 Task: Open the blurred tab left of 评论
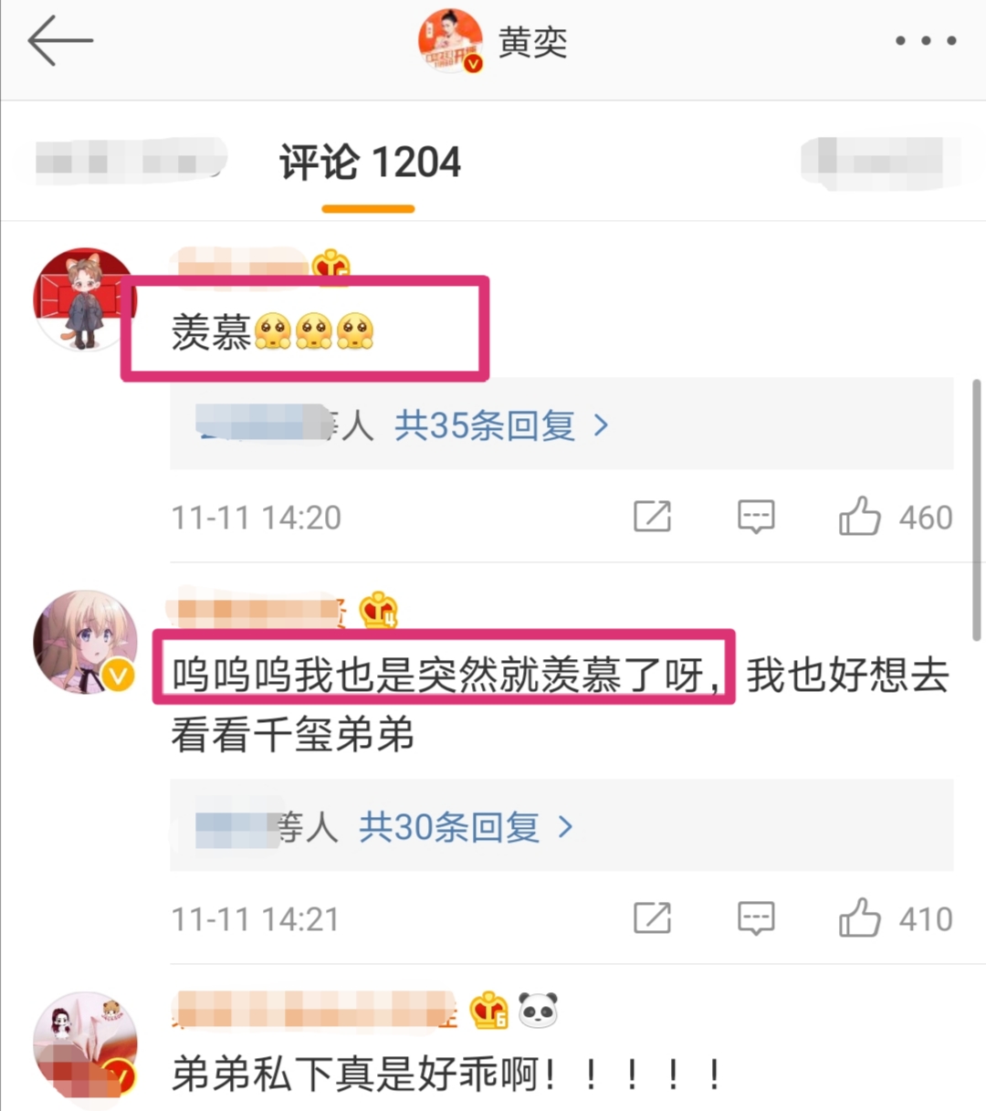[x=130, y=162]
